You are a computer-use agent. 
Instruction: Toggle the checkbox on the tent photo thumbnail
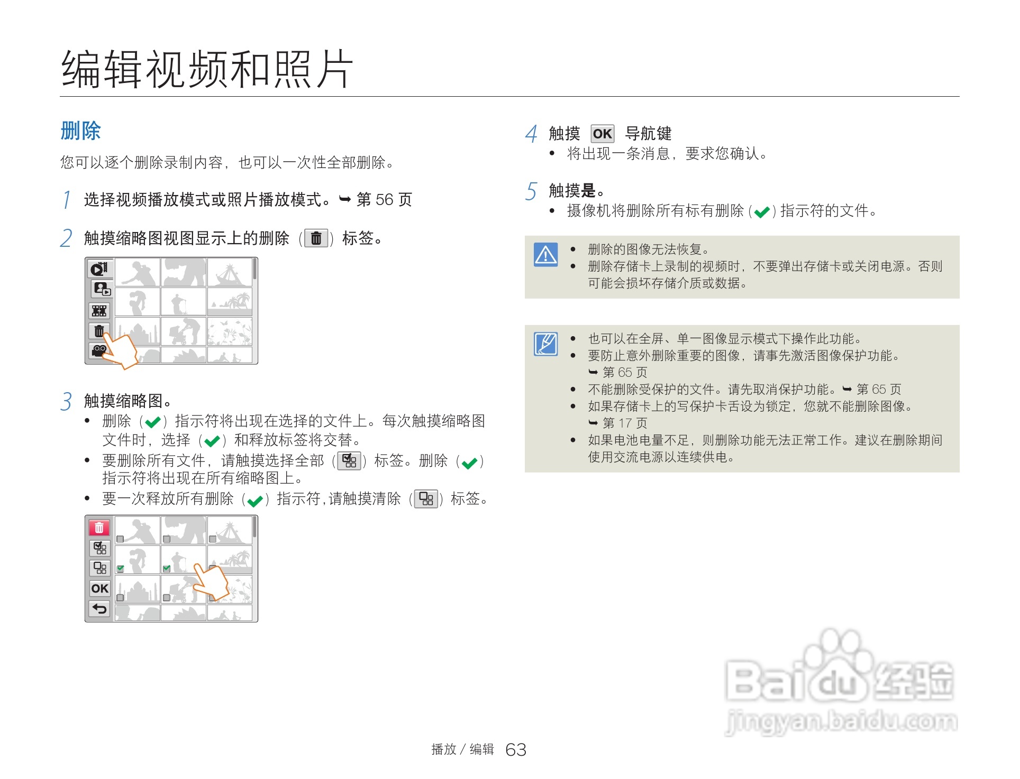pyautogui.click(x=212, y=538)
